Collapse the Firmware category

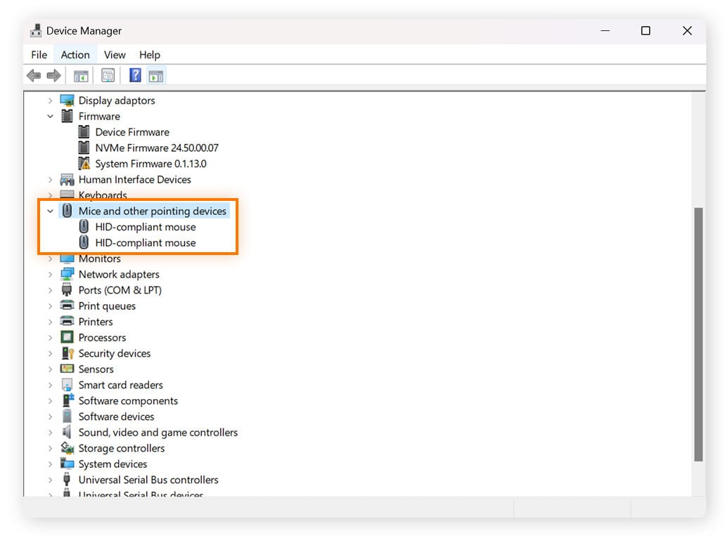click(51, 117)
